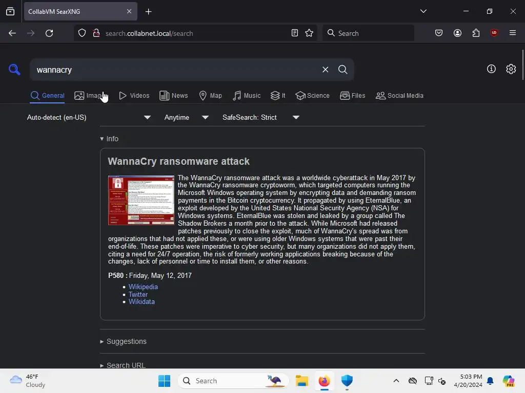The image size is (525, 393).
Task: Clear the search query with X
Action: coord(325,70)
